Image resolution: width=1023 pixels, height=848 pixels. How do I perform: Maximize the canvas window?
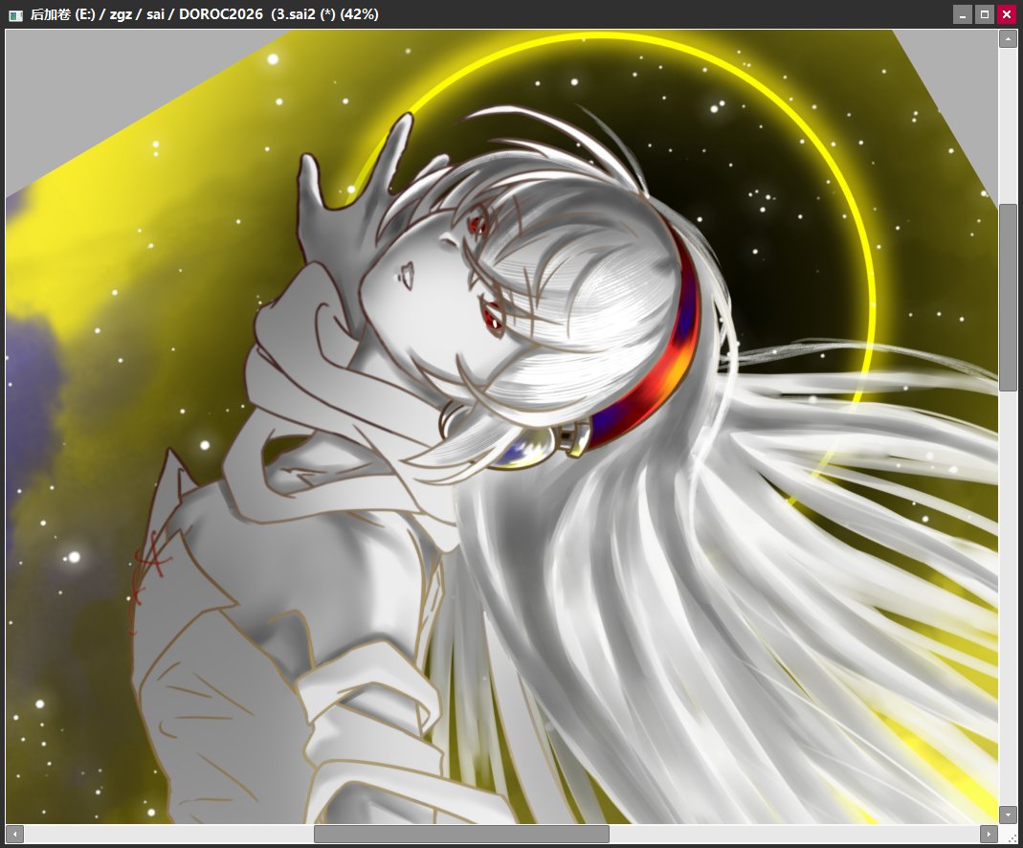(x=985, y=14)
